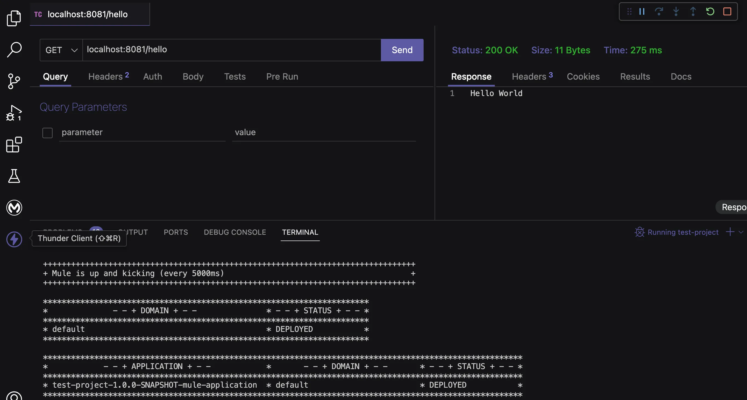Open the Testing flask view
This screenshot has height=400, width=747.
pyautogui.click(x=14, y=176)
